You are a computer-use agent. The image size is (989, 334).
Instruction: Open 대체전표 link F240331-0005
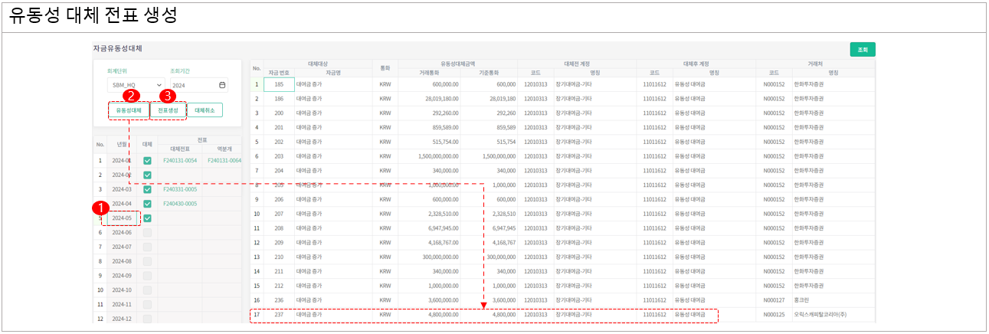(x=180, y=189)
